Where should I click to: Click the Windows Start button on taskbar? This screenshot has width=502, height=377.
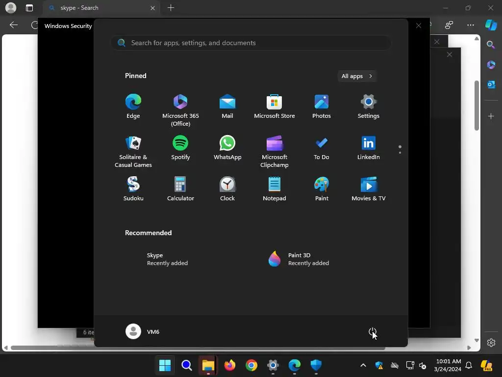(165, 365)
